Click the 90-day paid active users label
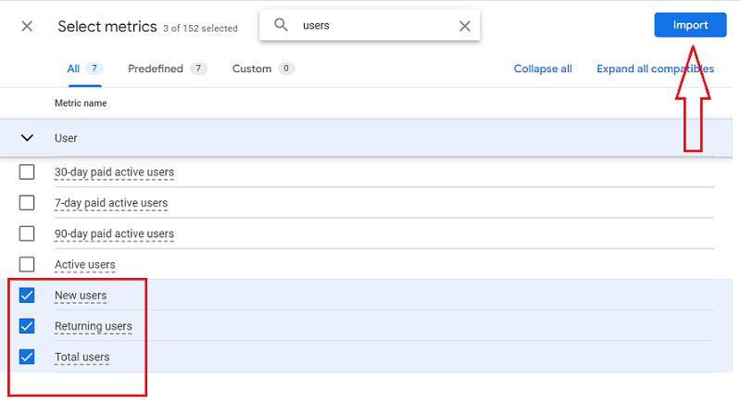The width and height of the screenshot is (741, 416). (x=114, y=234)
